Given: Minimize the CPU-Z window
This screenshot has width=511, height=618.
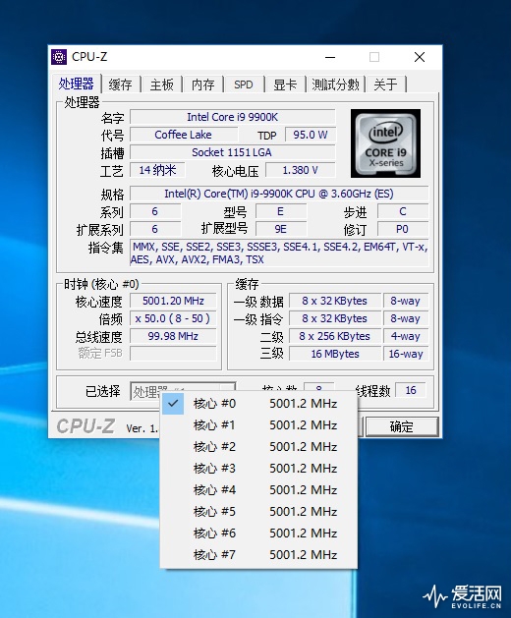Looking at the screenshot, I should tap(330, 57).
